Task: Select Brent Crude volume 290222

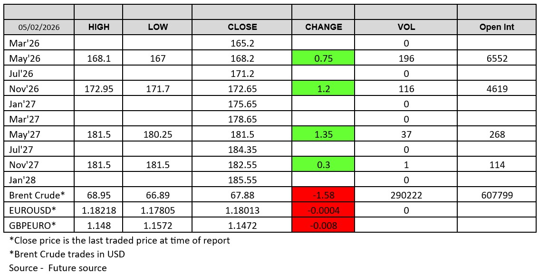Action: click(406, 195)
